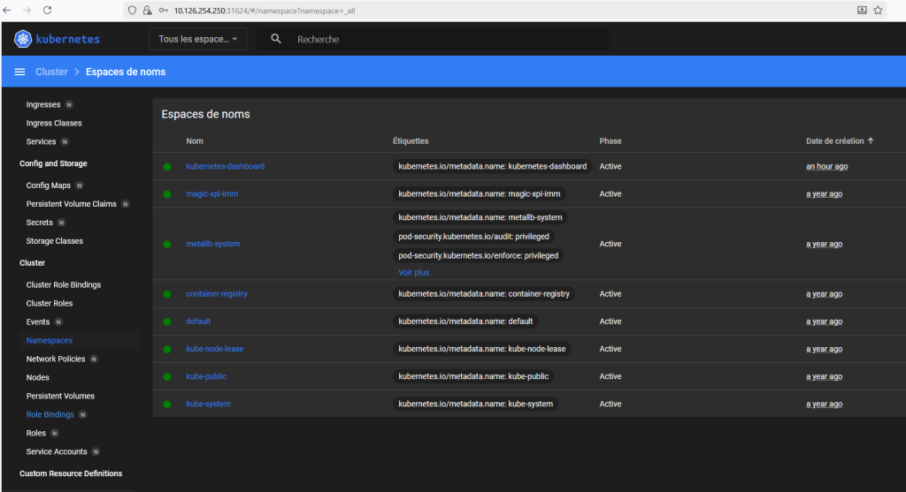Toggle the hamburger navigation menu
Screen dimensions: 906x492
pyautogui.click(x=19, y=72)
